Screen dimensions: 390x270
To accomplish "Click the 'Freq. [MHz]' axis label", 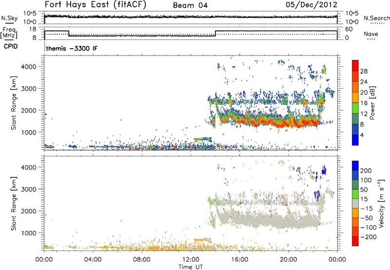I will click(9, 33).
